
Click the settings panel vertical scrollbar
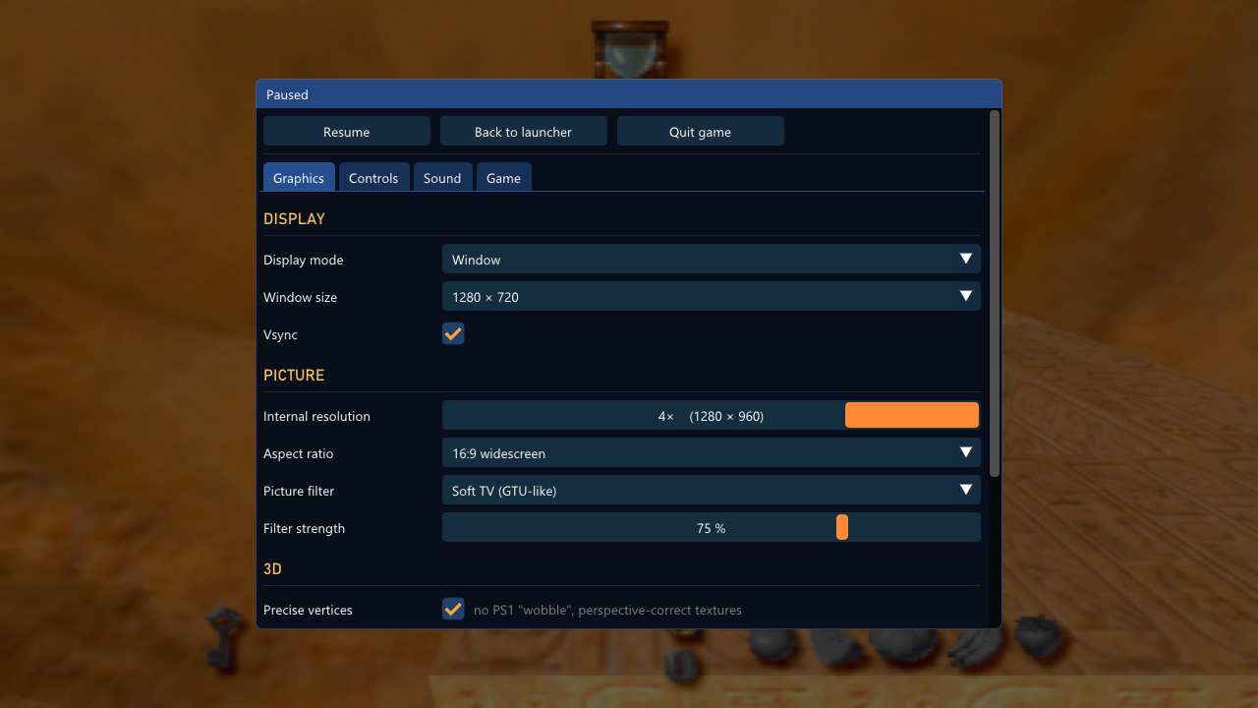click(x=995, y=293)
